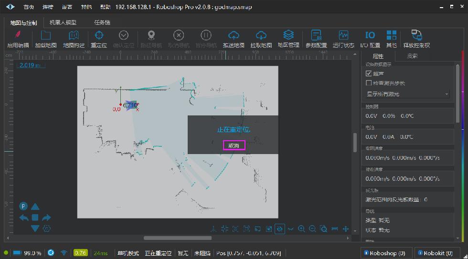This screenshot has height=259, width=468.
Task: Click the Pos coordinates readout
Action: point(248,253)
